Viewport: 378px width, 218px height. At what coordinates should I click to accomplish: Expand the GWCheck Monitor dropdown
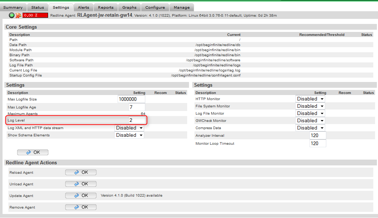coord(310,120)
